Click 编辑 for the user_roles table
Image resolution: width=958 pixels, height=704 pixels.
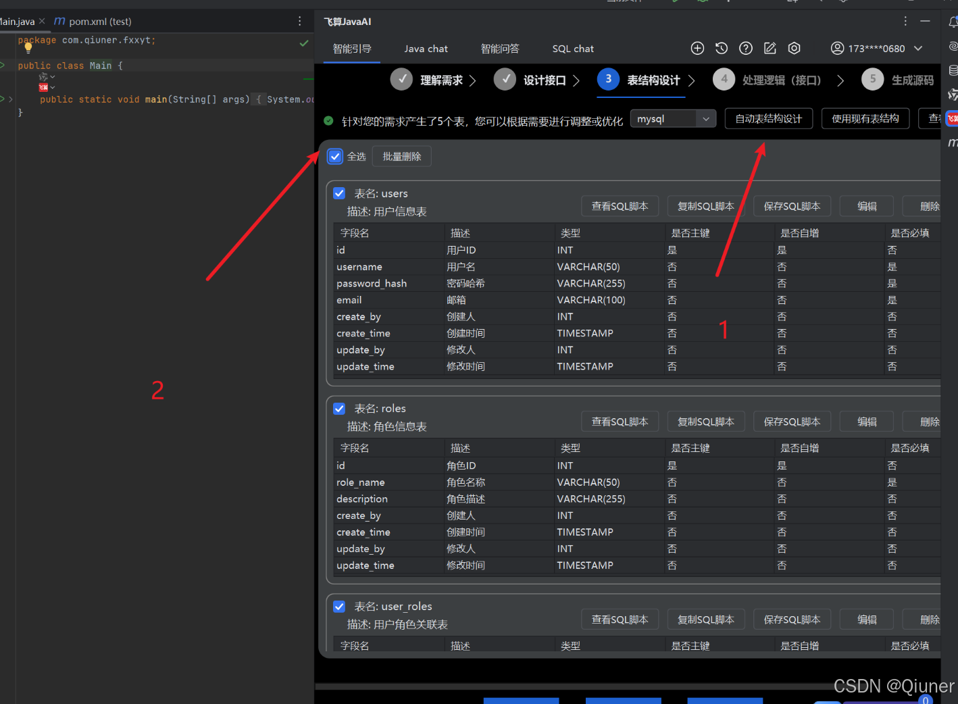click(867, 620)
